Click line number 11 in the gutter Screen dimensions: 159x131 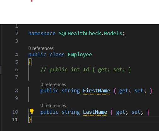(x=15, y=120)
